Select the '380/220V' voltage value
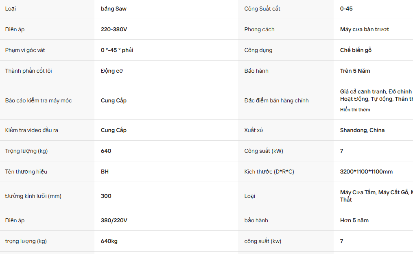 point(114,221)
